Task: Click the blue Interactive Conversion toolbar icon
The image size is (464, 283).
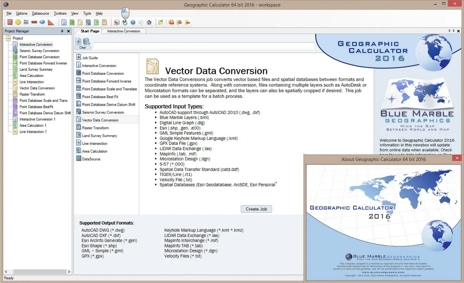Action: [x=64, y=22]
